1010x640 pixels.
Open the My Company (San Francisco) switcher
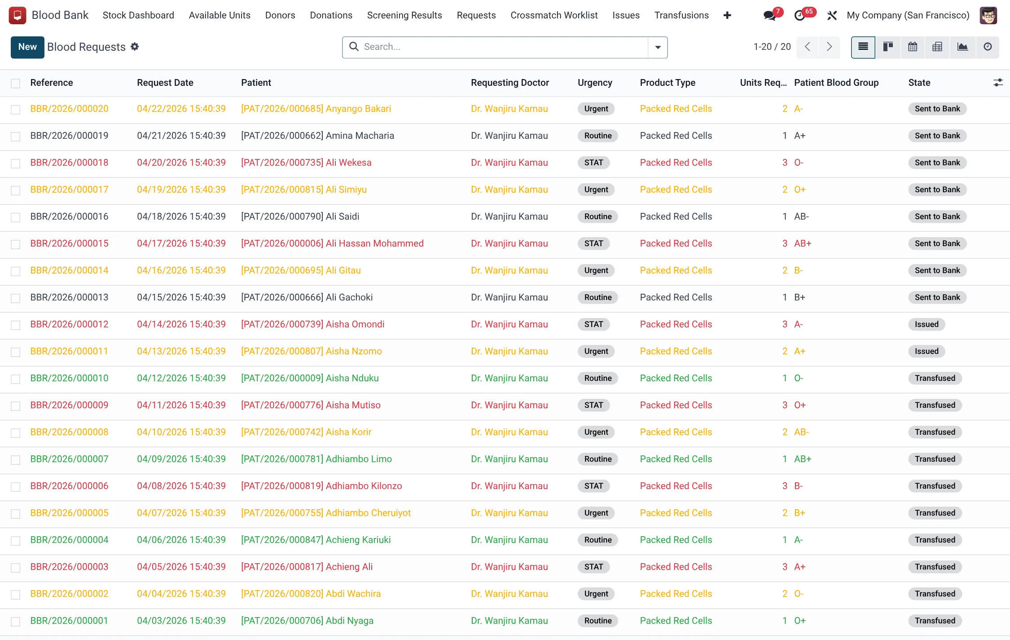[x=908, y=15]
